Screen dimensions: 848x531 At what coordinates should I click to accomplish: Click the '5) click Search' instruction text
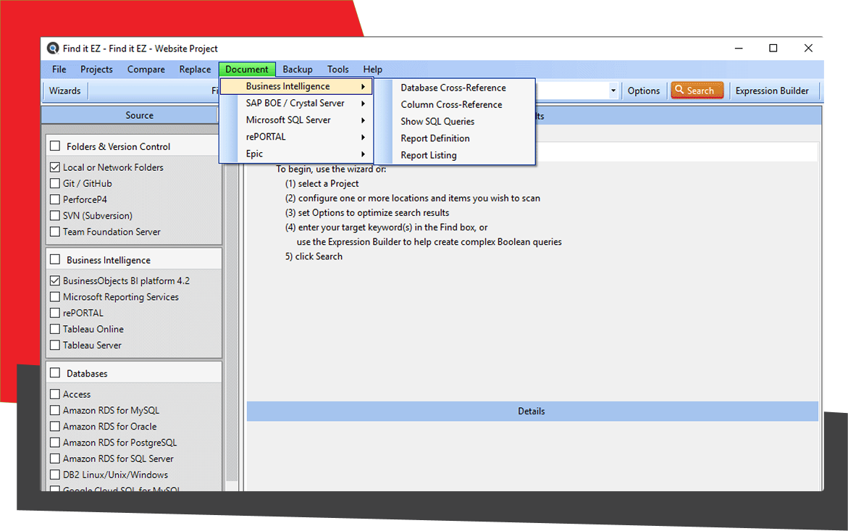click(314, 256)
